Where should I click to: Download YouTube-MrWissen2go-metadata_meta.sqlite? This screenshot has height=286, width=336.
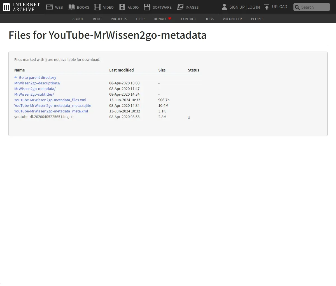coord(53,105)
